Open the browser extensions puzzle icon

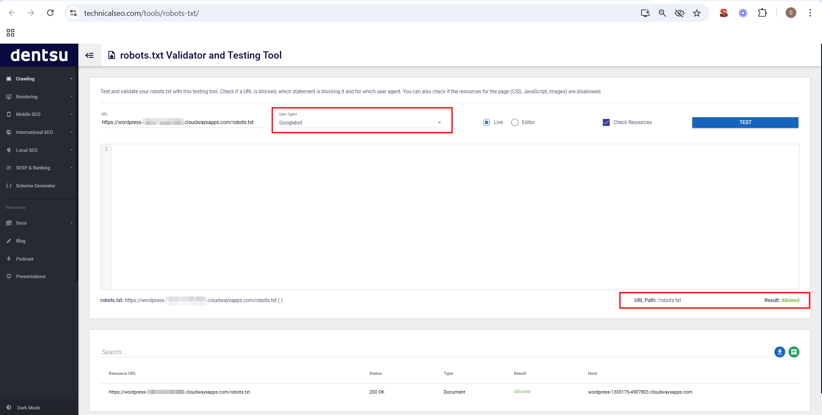point(762,13)
